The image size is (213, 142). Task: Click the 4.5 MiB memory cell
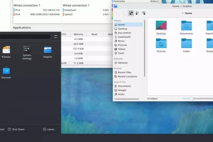78,39
